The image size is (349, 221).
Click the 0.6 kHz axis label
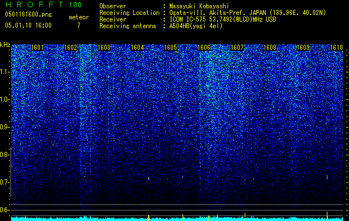pyautogui.click(x=4, y=210)
